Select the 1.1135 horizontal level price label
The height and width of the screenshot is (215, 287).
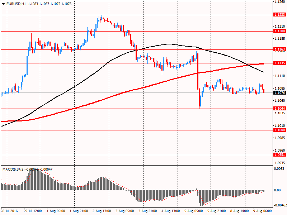pyautogui.click(x=280, y=63)
